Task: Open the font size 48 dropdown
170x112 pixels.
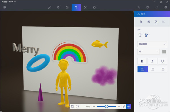Action: pos(148,51)
